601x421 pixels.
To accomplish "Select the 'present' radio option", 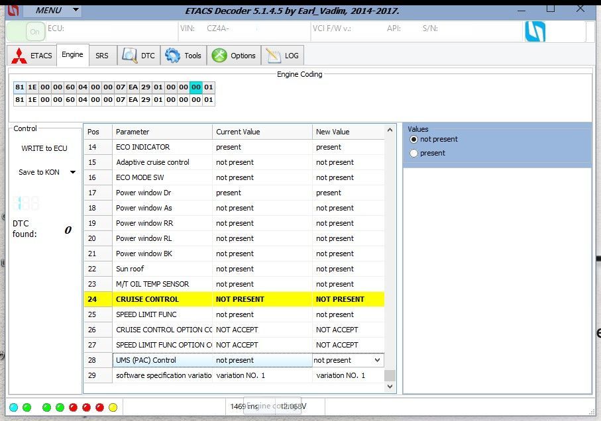I will click(414, 154).
